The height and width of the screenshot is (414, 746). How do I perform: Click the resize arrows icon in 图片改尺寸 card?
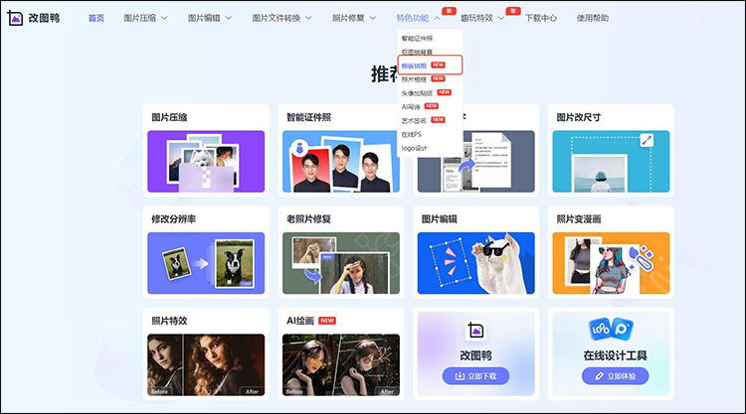pos(648,141)
